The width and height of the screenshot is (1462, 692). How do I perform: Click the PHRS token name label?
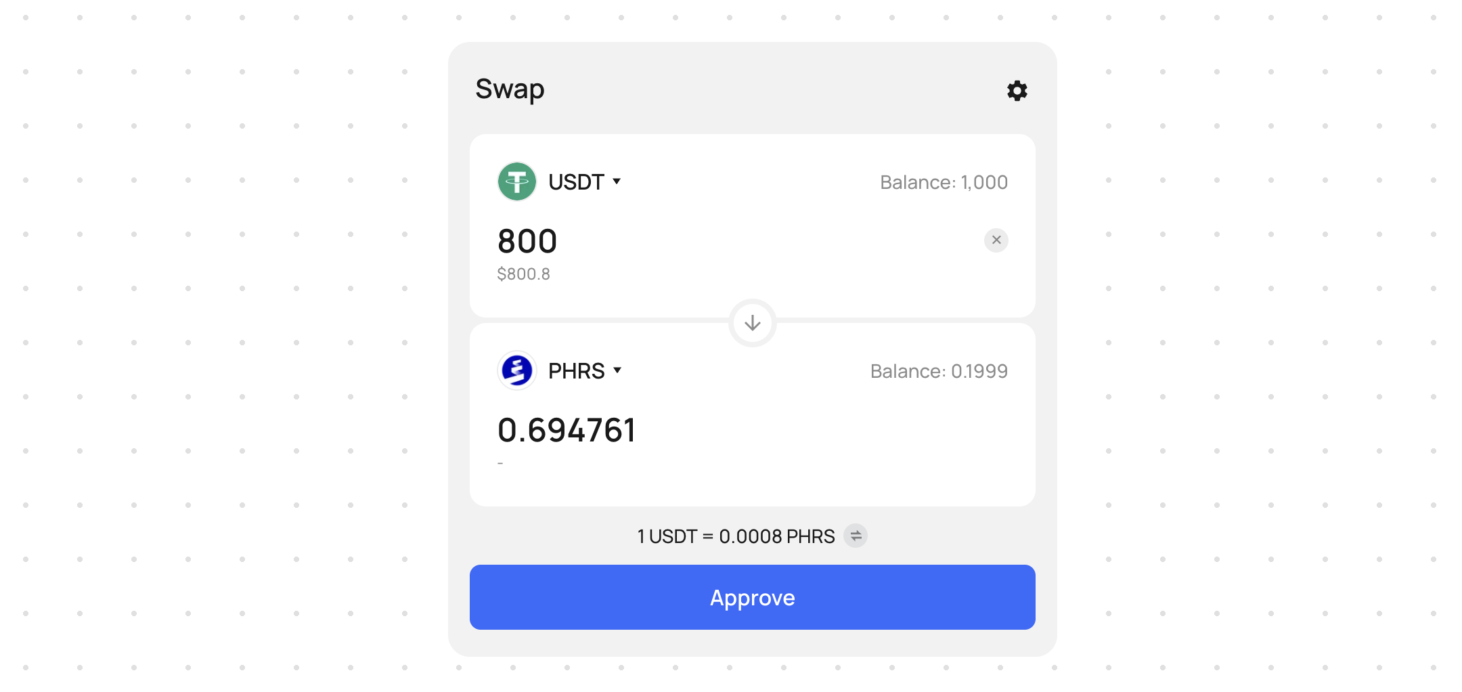pyautogui.click(x=576, y=371)
